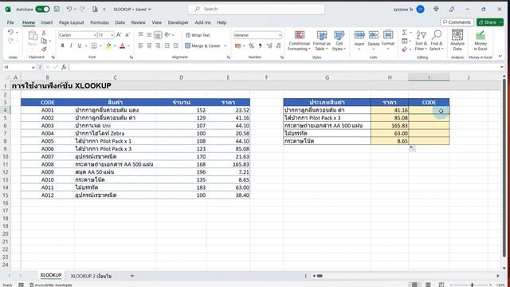
Task: Open the Number Format General dropdown
Action: point(280,35)
